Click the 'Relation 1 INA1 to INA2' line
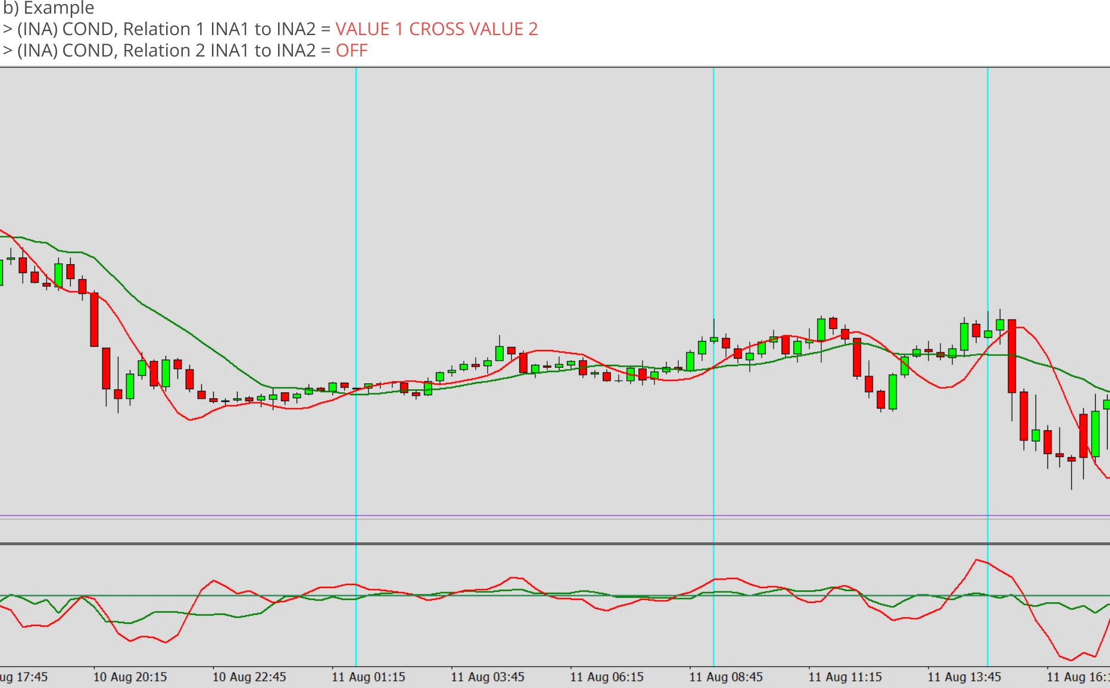 [x=270, y=29]
